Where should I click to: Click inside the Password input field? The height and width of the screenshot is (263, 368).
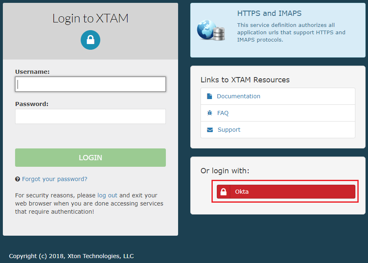click(x=90, y=116)
